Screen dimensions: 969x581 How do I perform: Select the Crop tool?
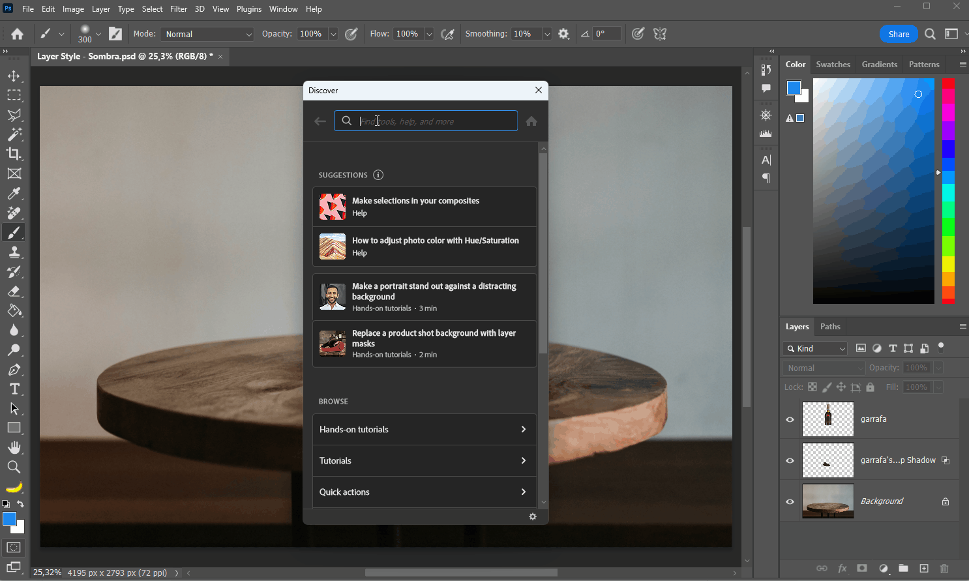click(14, 154)
